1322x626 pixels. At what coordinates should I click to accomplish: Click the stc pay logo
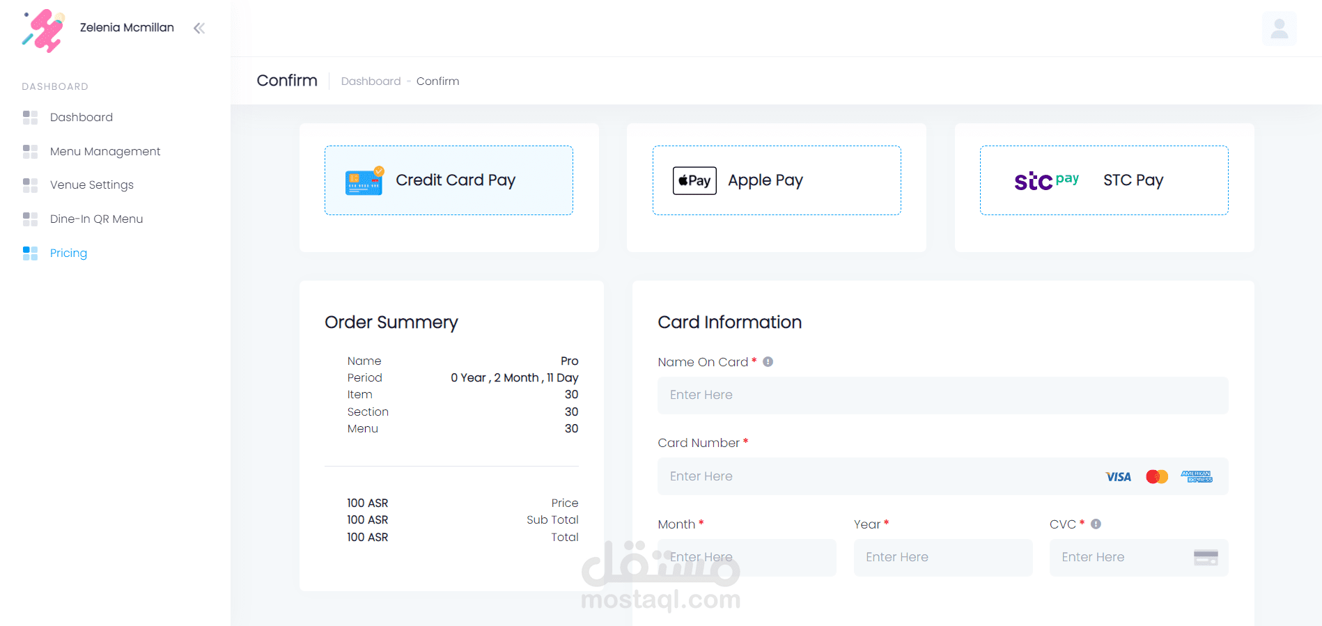pos(1046,180)
